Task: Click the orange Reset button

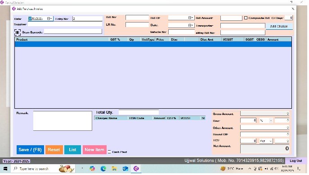Action: point(54,150)
